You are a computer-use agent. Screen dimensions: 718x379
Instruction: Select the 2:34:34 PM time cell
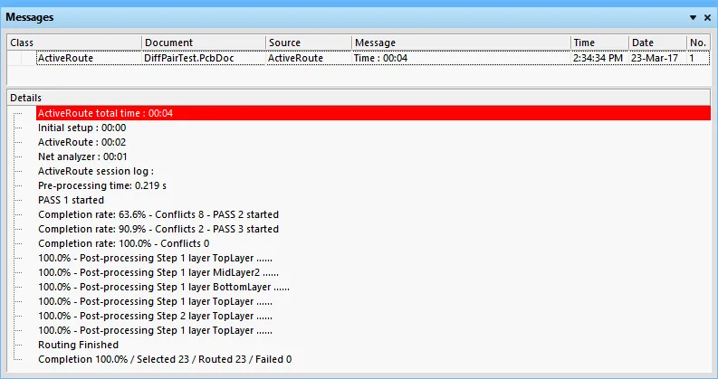point(599,58)
